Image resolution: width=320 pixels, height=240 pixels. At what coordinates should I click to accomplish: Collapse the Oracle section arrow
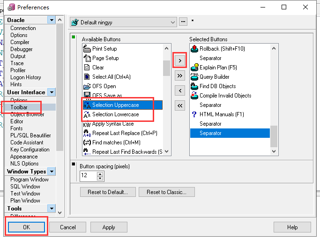coord(52,20)
